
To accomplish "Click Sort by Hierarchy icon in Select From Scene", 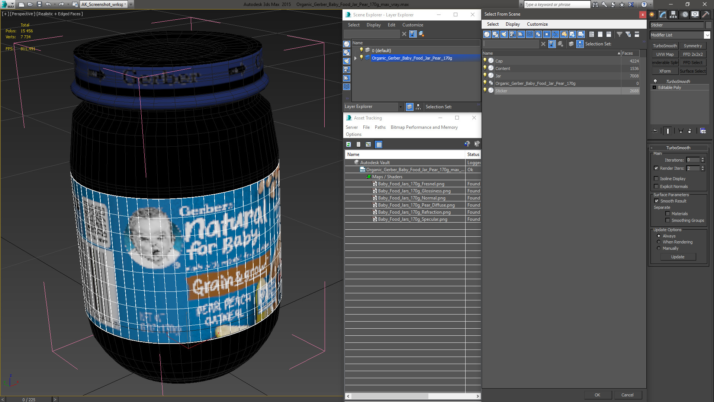I will click(580, 44).
